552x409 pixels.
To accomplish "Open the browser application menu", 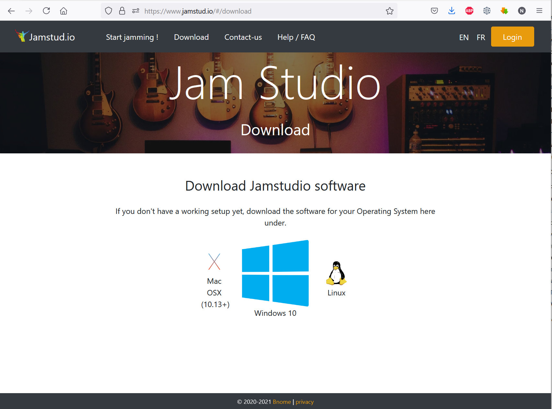I will [x=539, y=11].
